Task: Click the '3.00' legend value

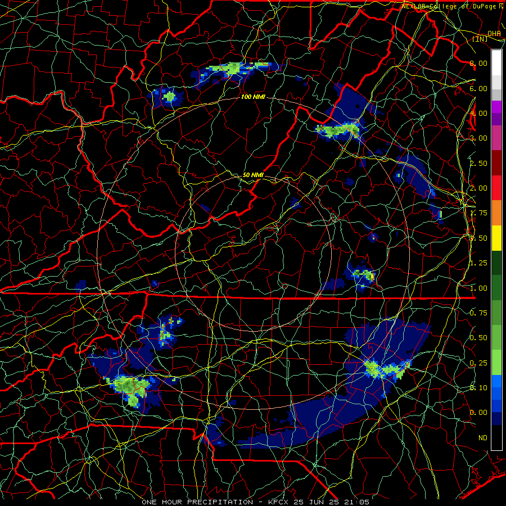Action: click(x=478, y=138)
